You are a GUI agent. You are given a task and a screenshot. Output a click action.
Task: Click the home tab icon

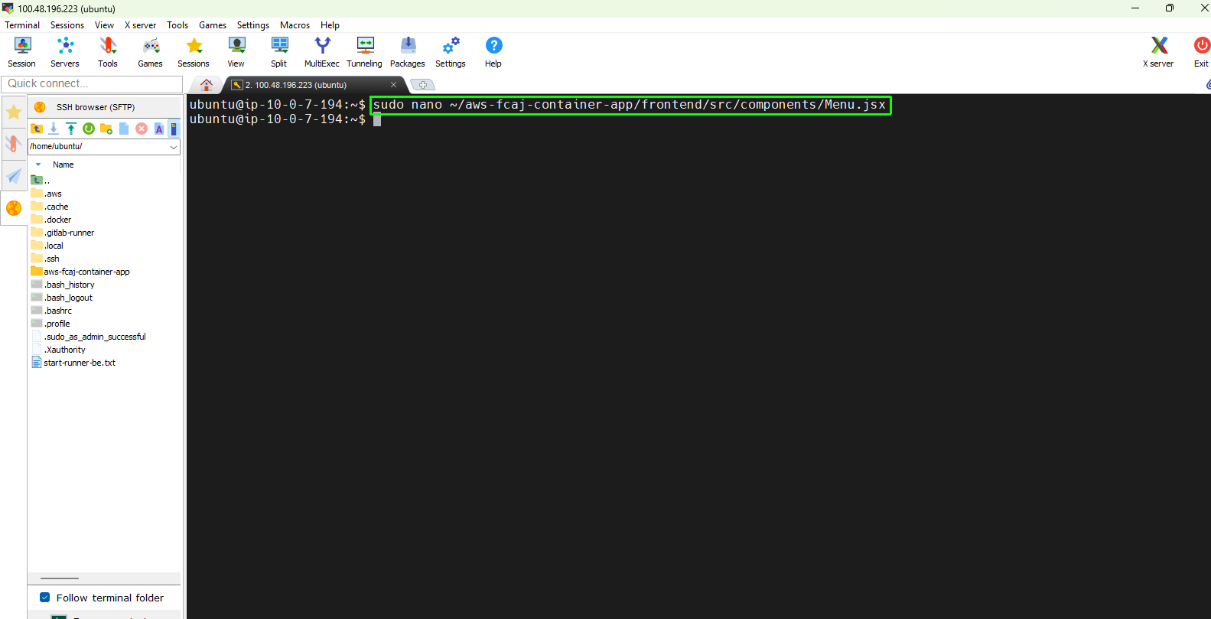tap(207, 85)
